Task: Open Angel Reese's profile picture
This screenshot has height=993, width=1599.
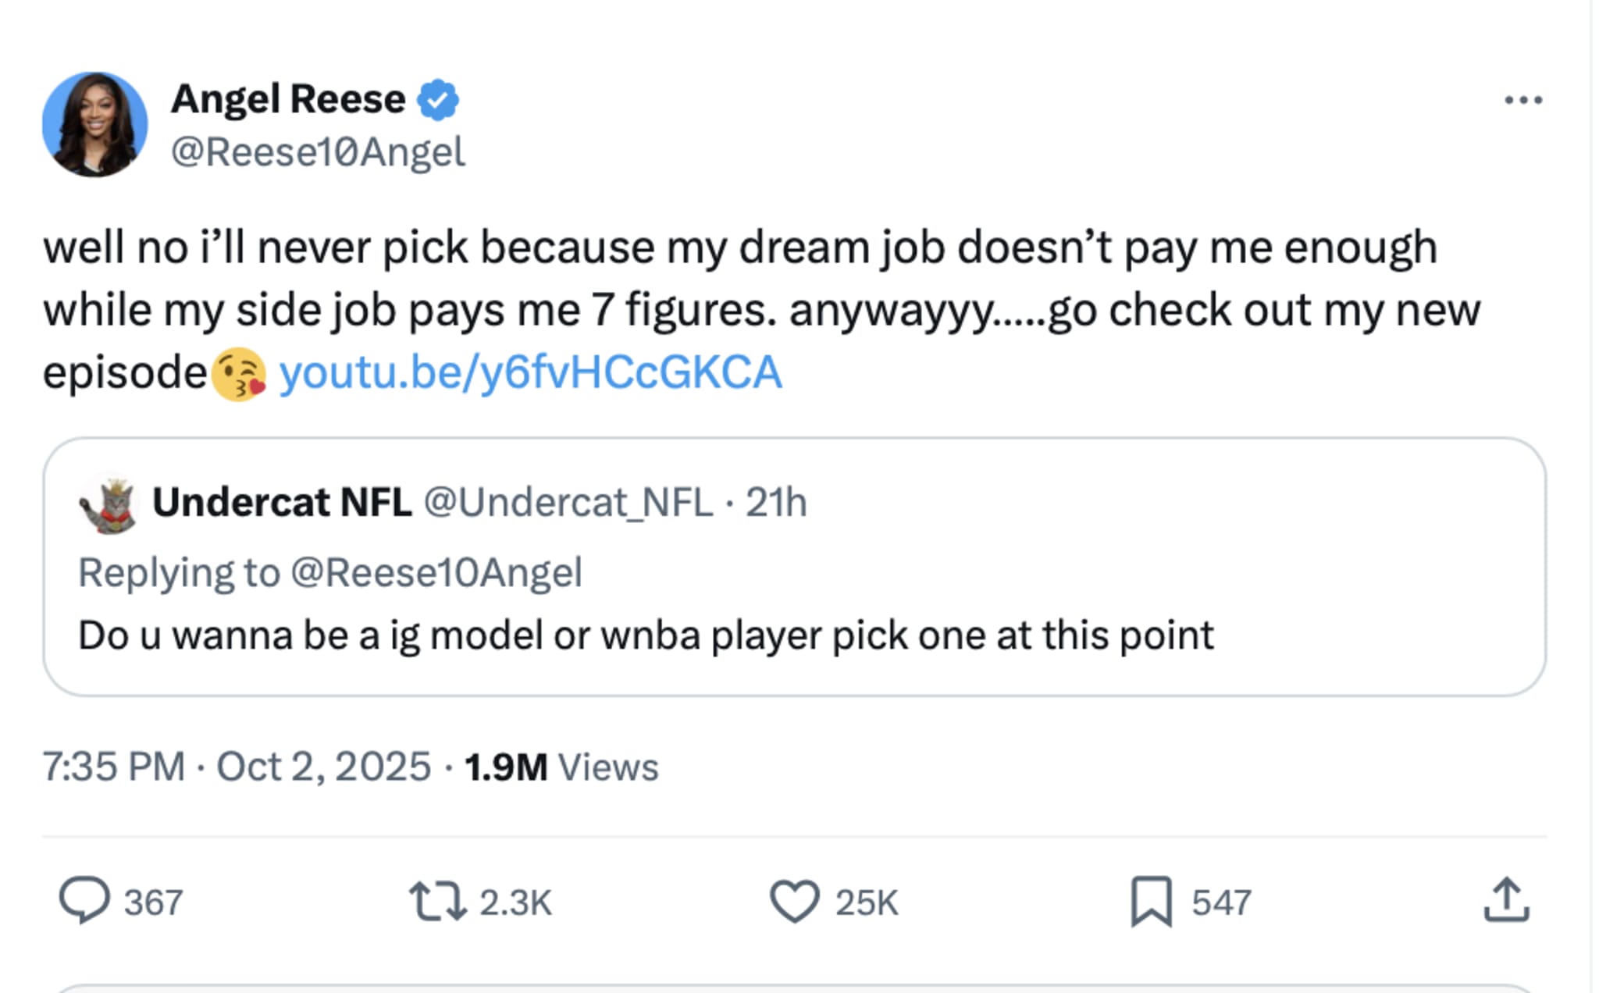Action: coord(98,125)
